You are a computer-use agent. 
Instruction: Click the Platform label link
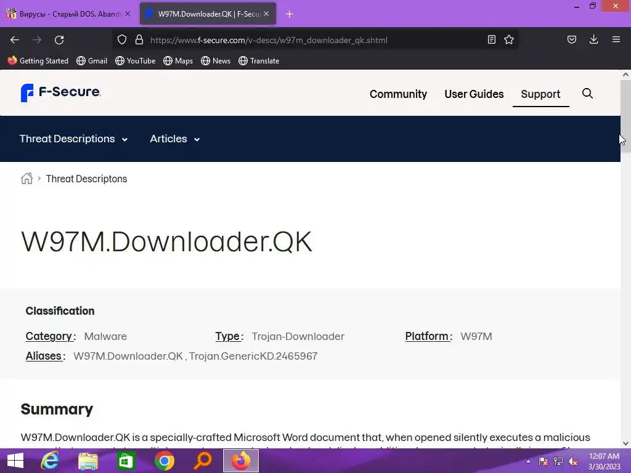[426, 336]
